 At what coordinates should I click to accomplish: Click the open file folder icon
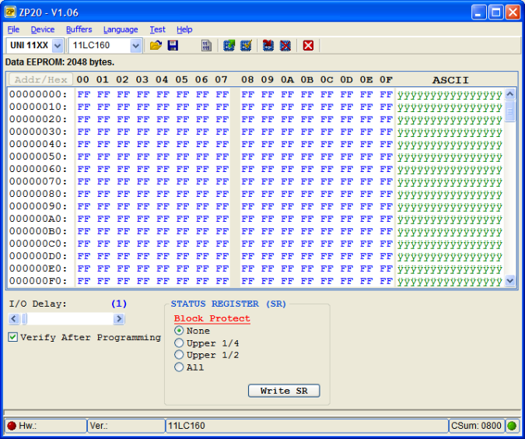(156, 46)
